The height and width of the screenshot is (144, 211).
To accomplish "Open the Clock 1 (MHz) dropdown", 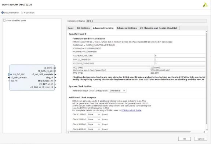I will point(94,114).
